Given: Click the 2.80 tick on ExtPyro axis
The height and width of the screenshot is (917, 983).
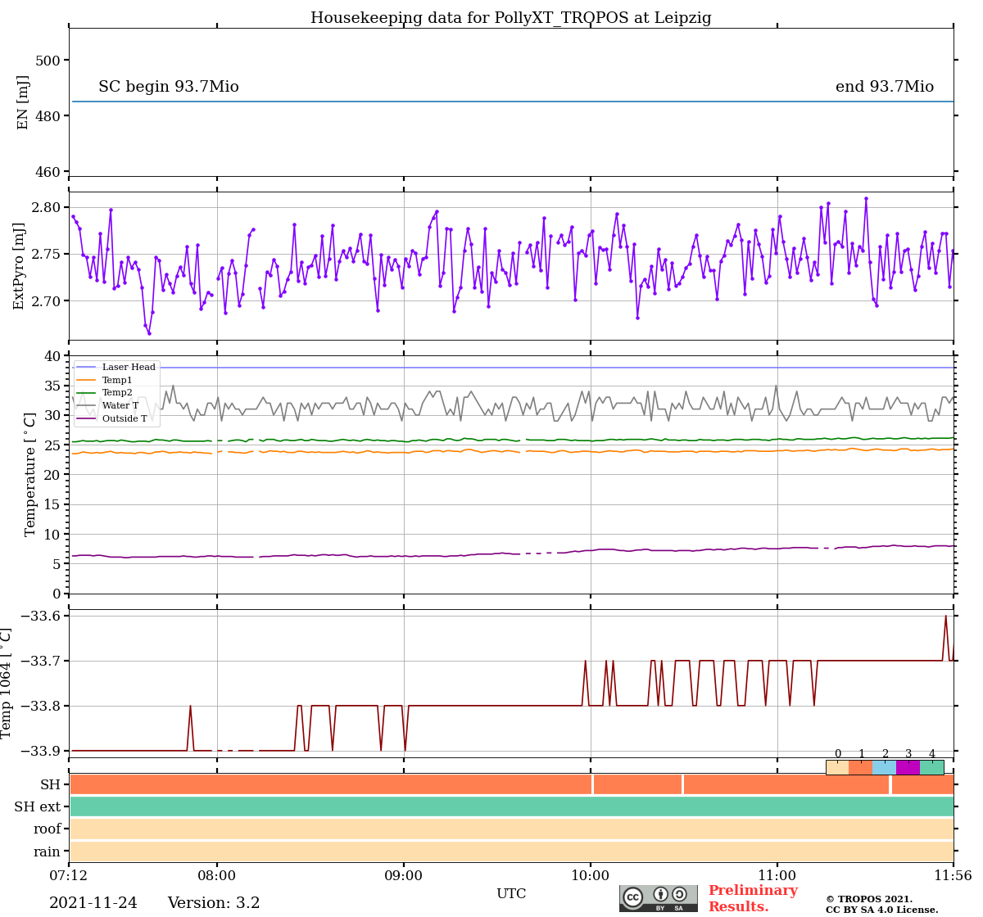Looking at the screenshot, I should point(47,207).
